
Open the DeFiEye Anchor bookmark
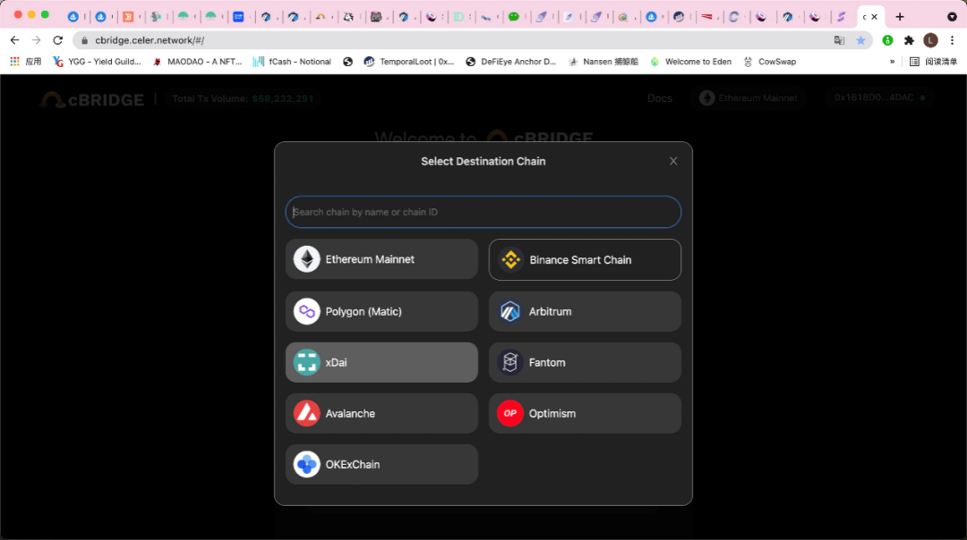click(x=511, y=62)
